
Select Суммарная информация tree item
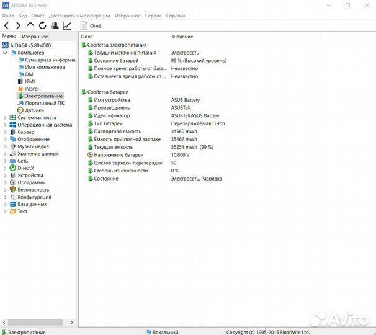coord(50,60)
